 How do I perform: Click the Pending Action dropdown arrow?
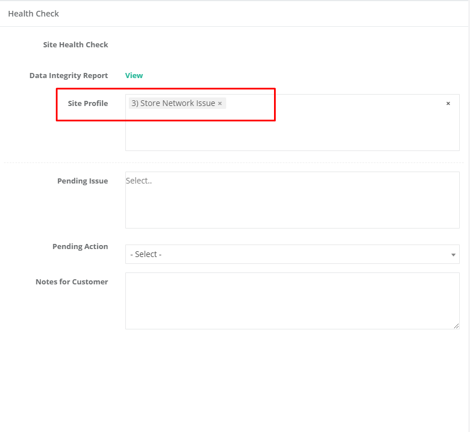point(453,255)
